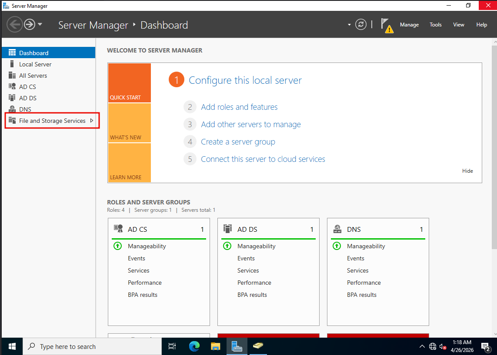Open the Tools menu
The height and width of the screenshot is (355, 497).
tap(436, 25)
